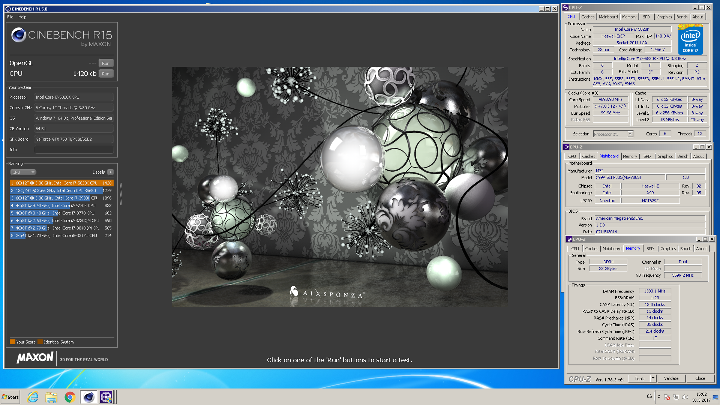The height and width of the screenshot is (405, 720).
Task: Click the rendered spheres preview image
Action: pos(340,186)
